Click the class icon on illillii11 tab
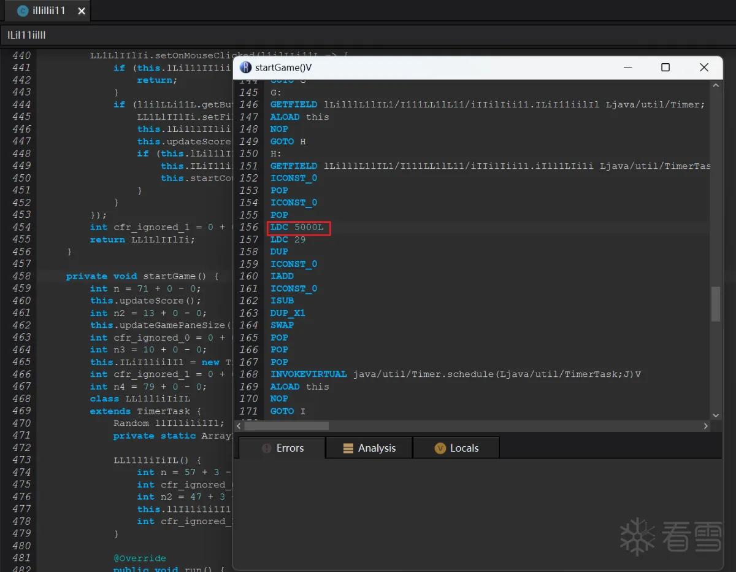The height and width of the screenshot is (572, 736). (23, 10)
